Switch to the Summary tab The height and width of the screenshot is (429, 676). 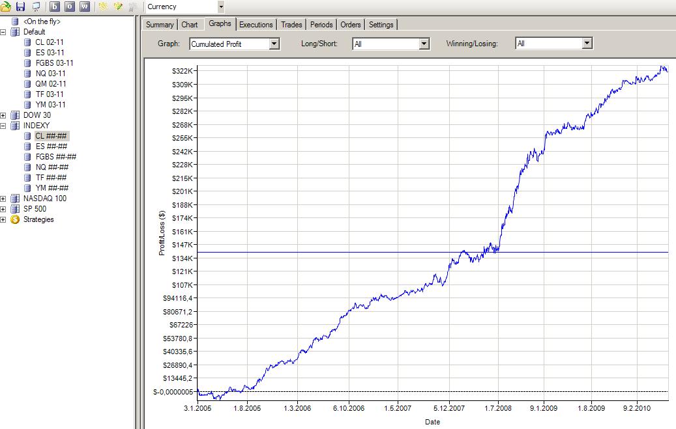160,25
